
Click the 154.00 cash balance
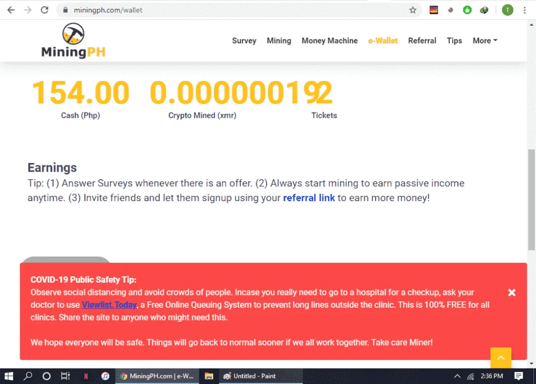pos(81,92)
